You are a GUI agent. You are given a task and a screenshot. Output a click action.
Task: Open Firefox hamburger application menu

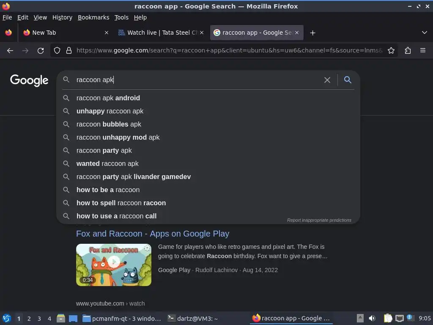pyautogui.click(x=423, y=51)
